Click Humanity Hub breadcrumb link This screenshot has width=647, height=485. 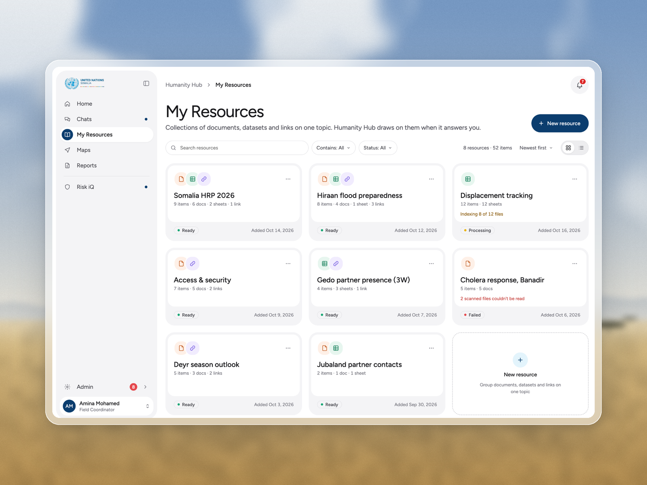click(184, 85)
